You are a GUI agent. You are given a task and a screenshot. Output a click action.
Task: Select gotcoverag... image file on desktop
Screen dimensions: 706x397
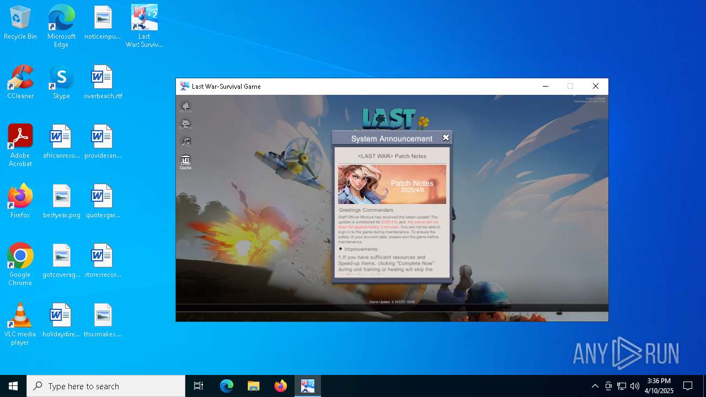coord(61,261)
